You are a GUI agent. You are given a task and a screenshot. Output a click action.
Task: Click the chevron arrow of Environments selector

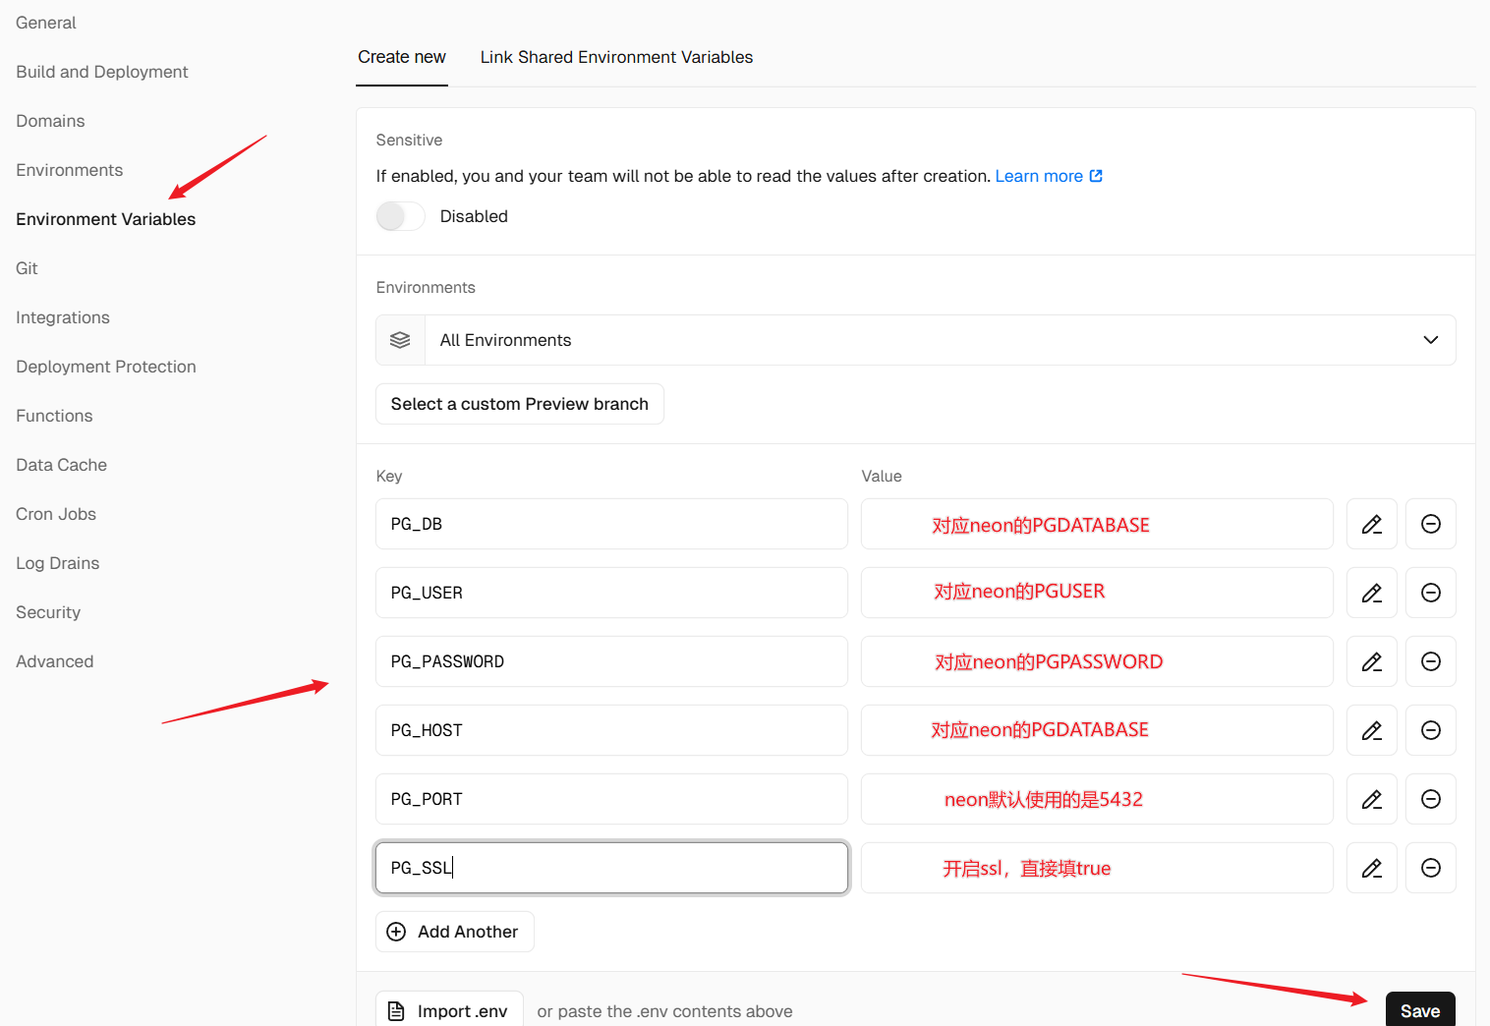point(1430,340)
